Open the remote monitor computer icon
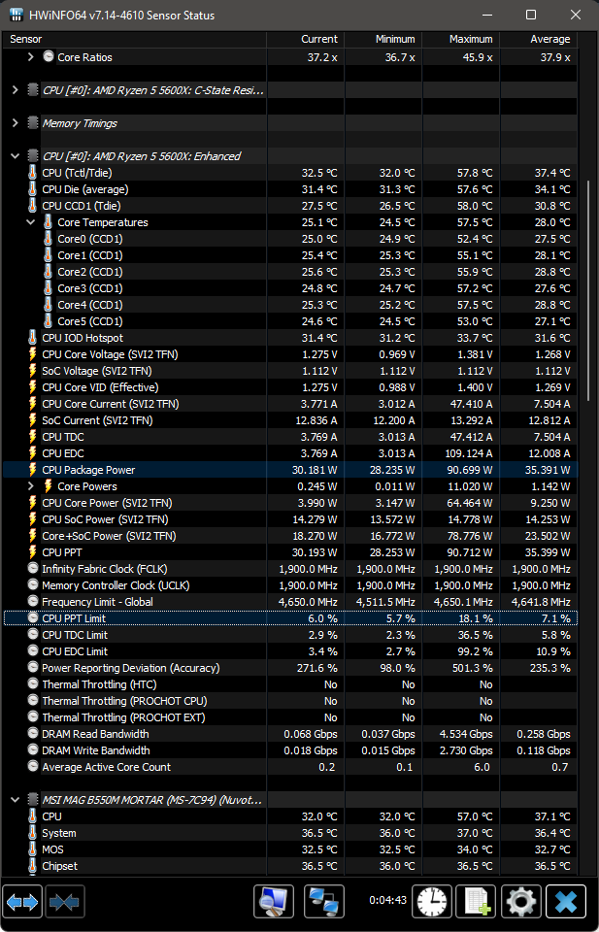Viewport: 599px width, 932px height. coord(274,902)
